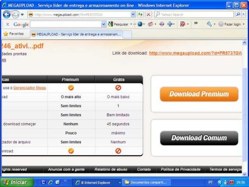Click the Google toolbar search field
Screen dimensions: 249x187
click(x=66, y=24)
